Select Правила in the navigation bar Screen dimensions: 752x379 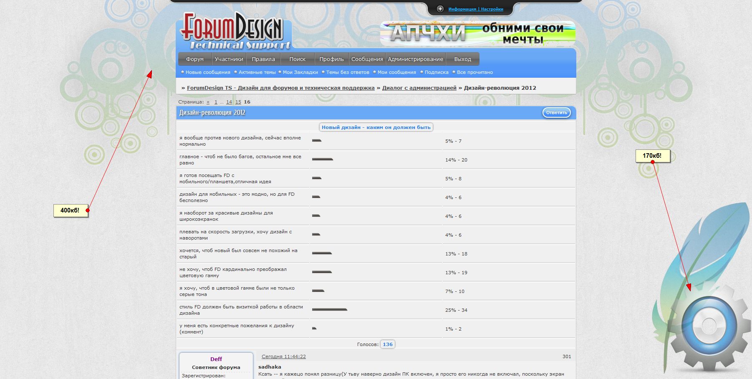tap(263, 59)
